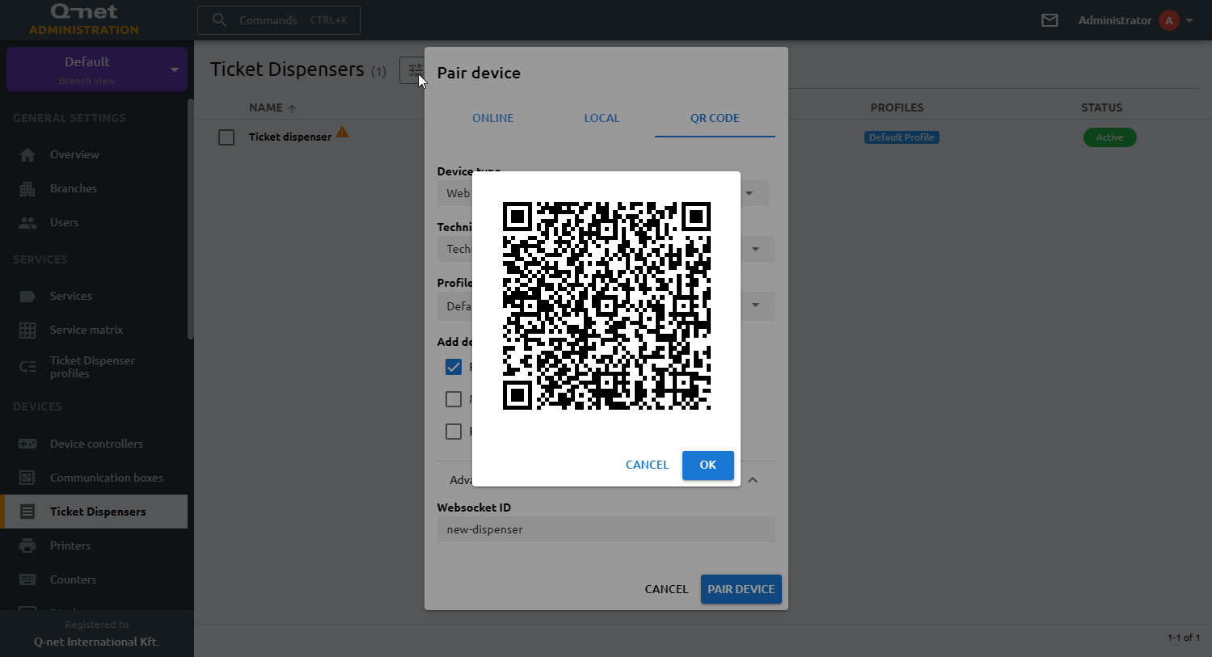Click the Active status badge

coord(1109,137)
